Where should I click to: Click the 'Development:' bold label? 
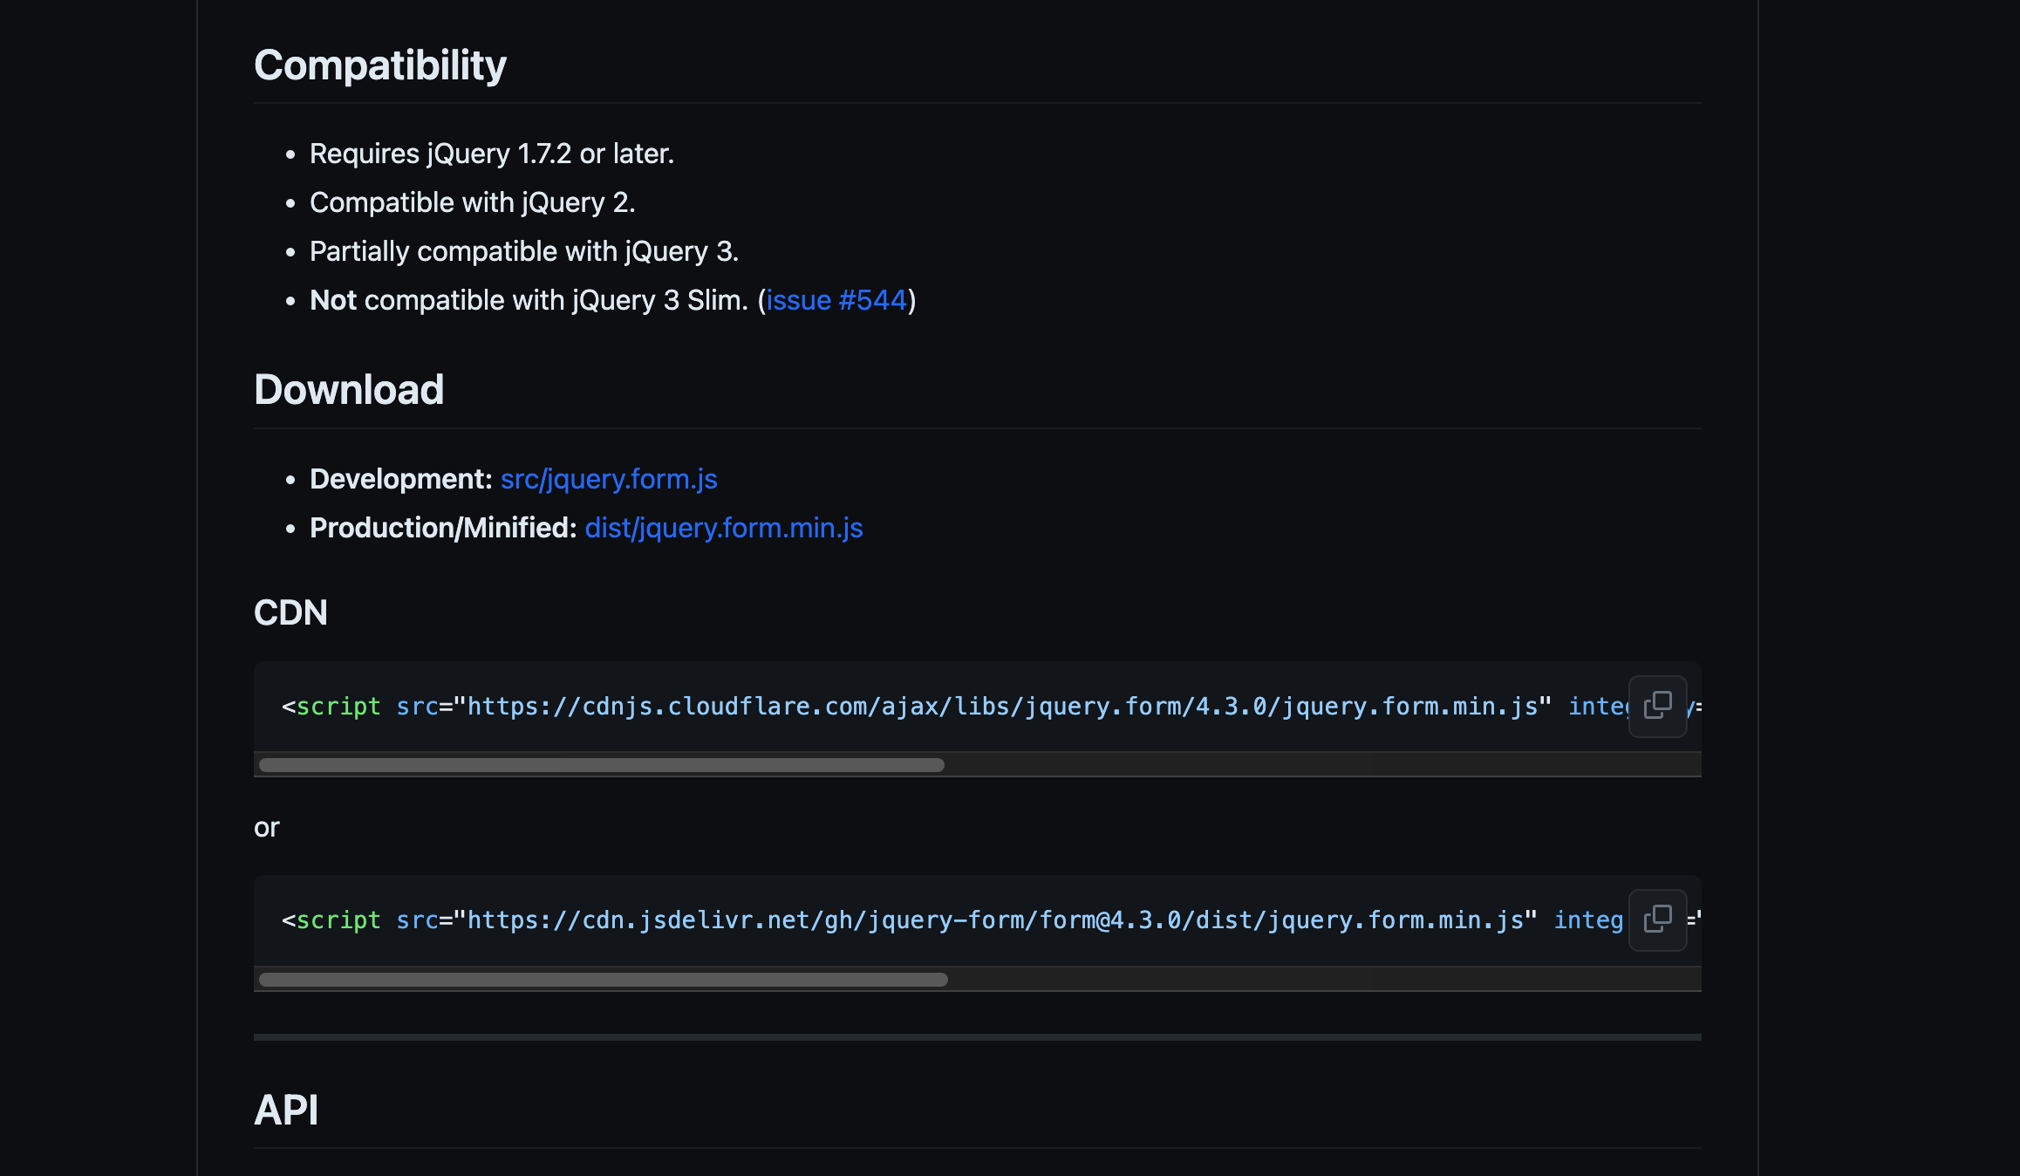(x=401, y=479)
